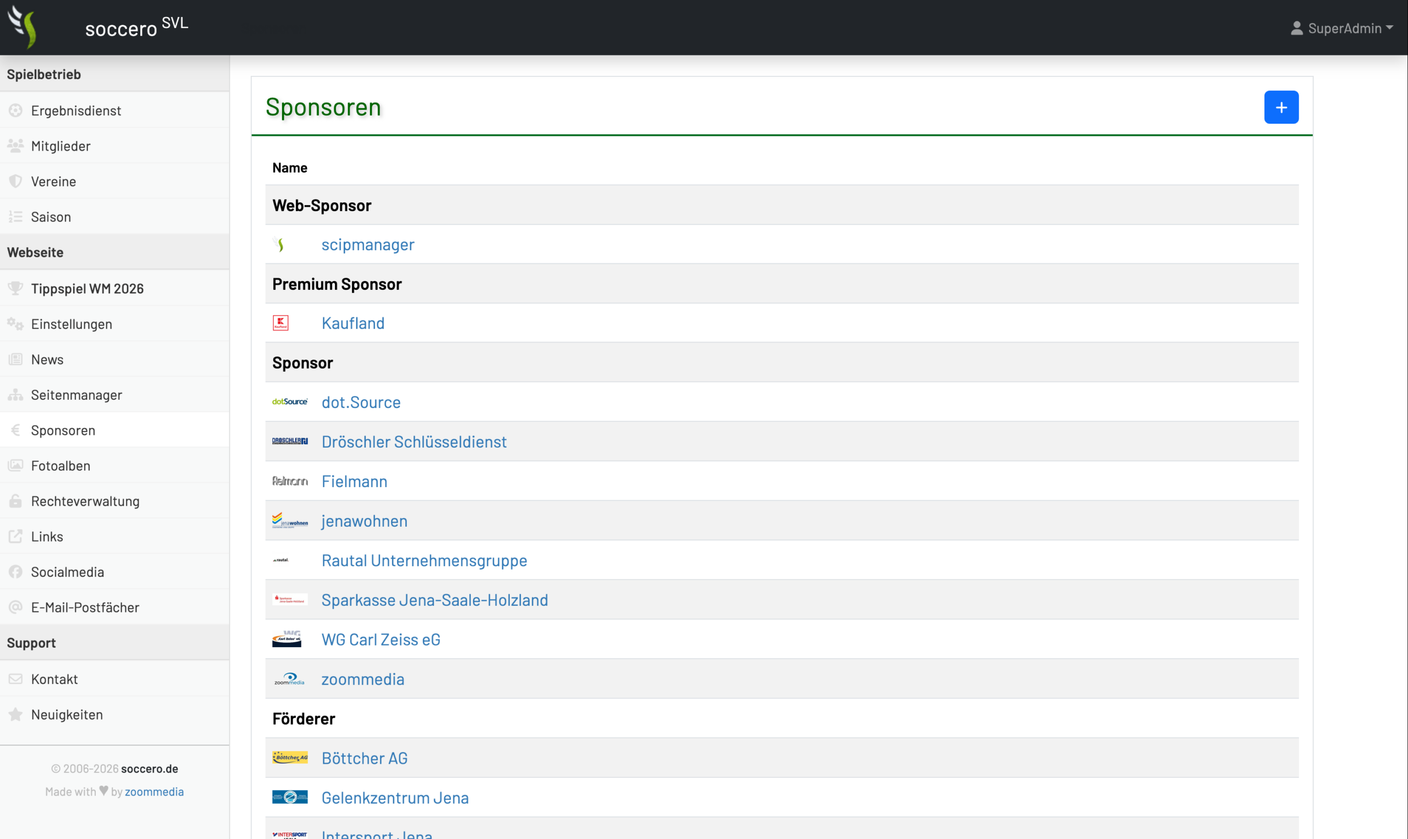
Task: Click the WG Carl Zeiss eG logo
Action: click(x=287, y=639)
